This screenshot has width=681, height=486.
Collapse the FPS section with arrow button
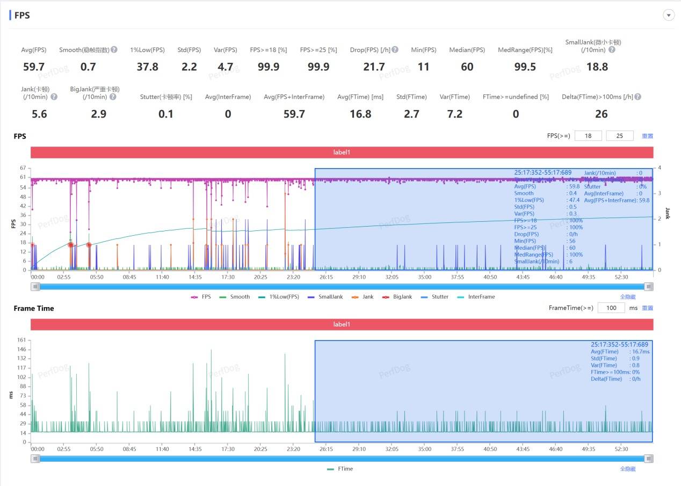[x=669, y=15]
